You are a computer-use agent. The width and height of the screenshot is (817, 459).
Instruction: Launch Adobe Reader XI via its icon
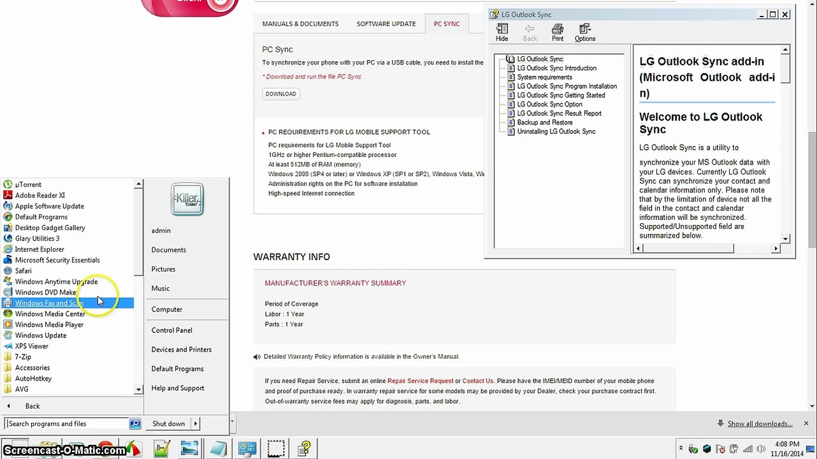[x=8, y=195]
